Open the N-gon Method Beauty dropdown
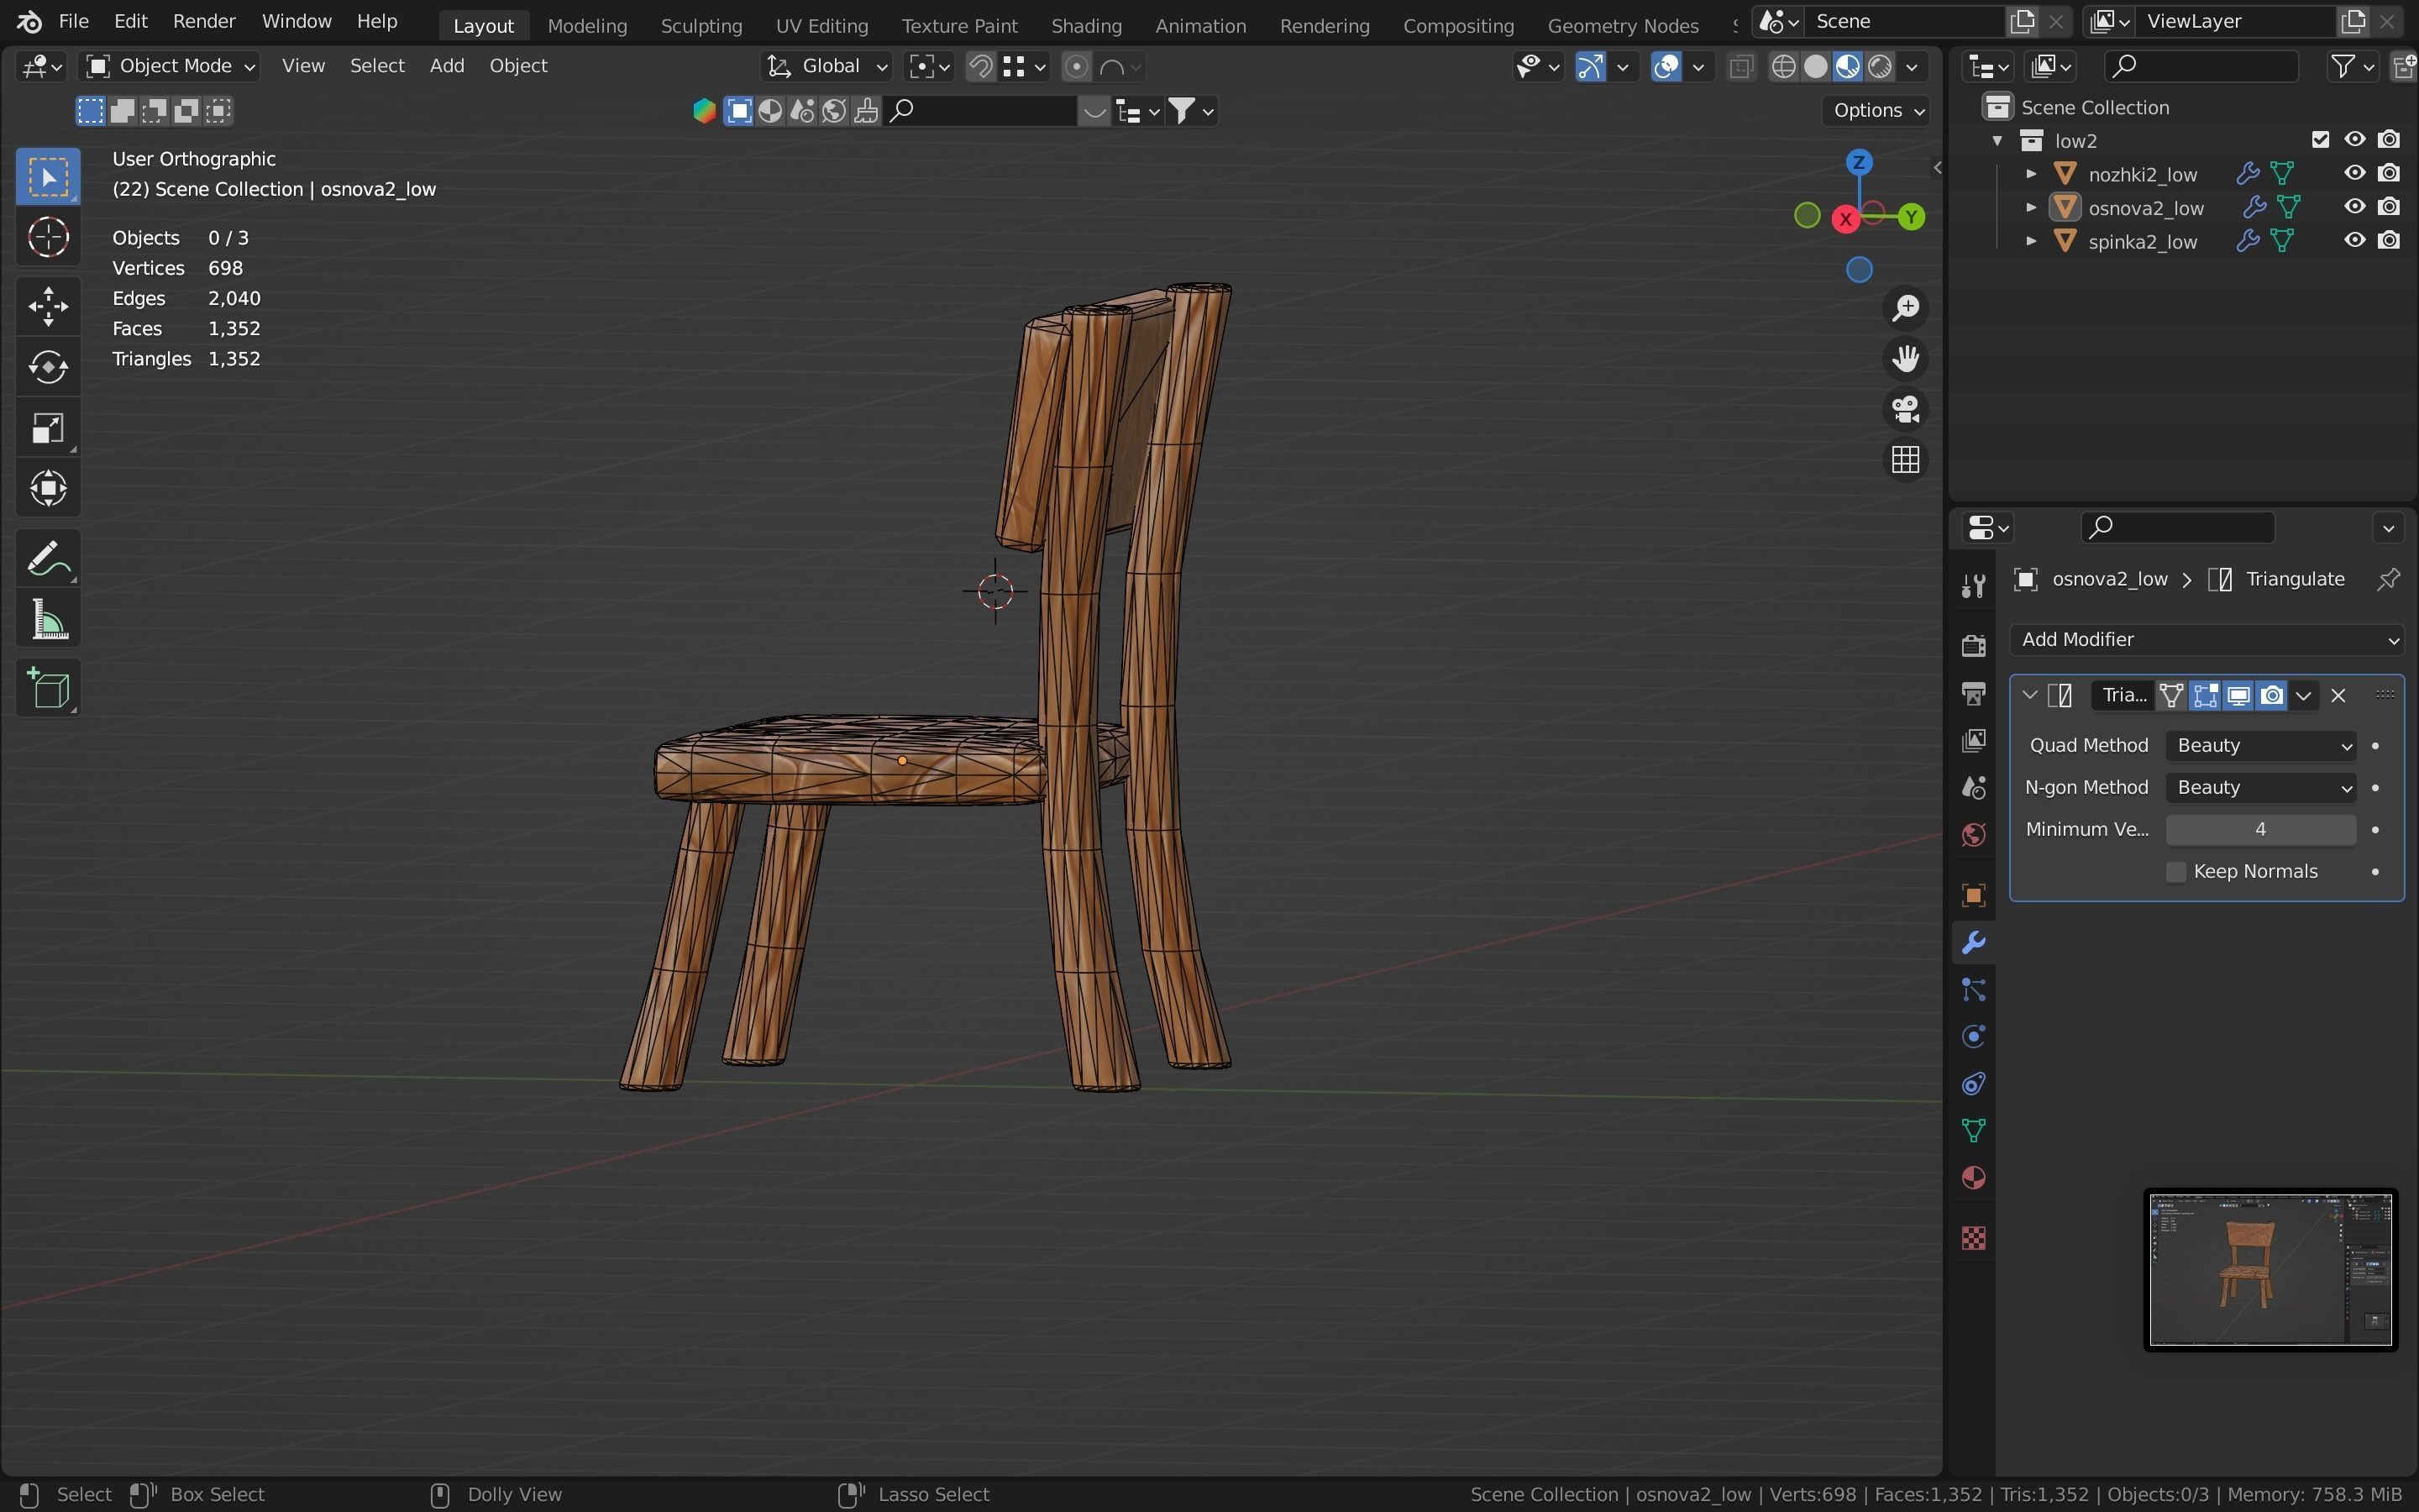The width and height of the screenshot is (2419, 1512). coord(2261,788)
